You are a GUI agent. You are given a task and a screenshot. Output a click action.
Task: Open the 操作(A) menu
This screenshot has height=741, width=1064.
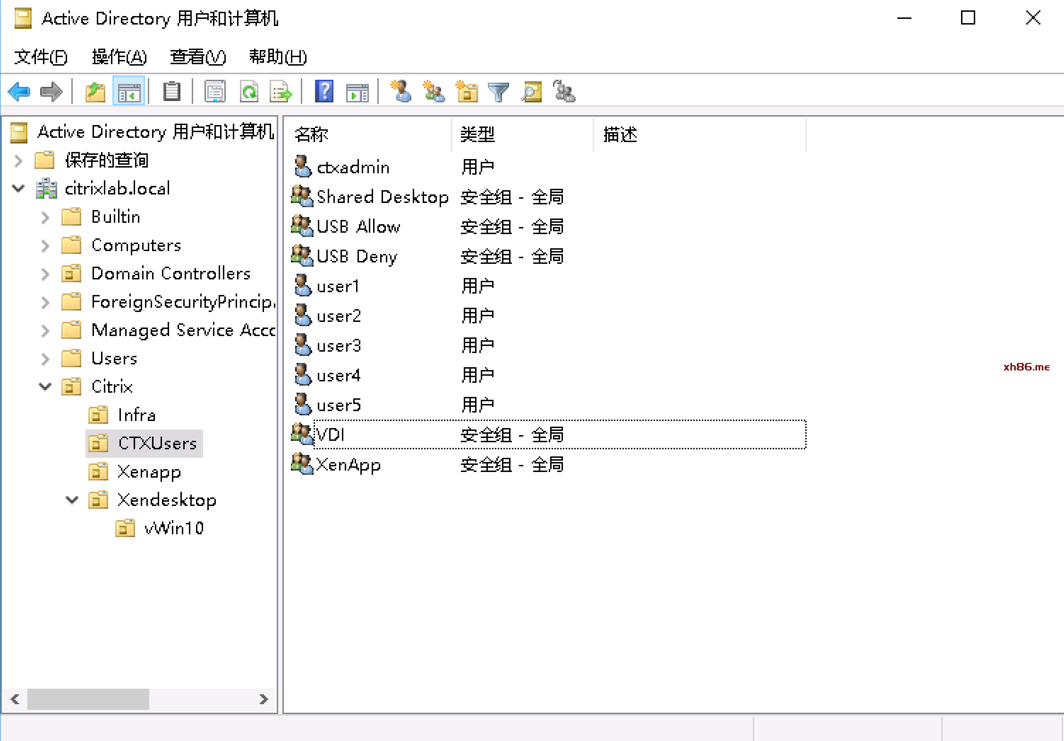119,57
